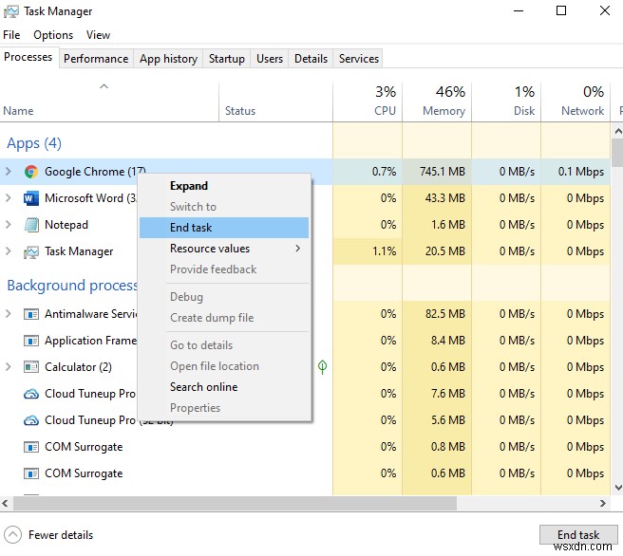Viewport: 623px width, 556px height.
Task: Click the vertical scrollbar up arrow
Action: 617,131
